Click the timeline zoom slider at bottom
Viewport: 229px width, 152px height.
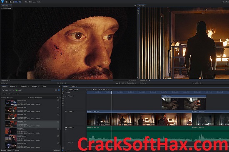(x=70, y=150)
